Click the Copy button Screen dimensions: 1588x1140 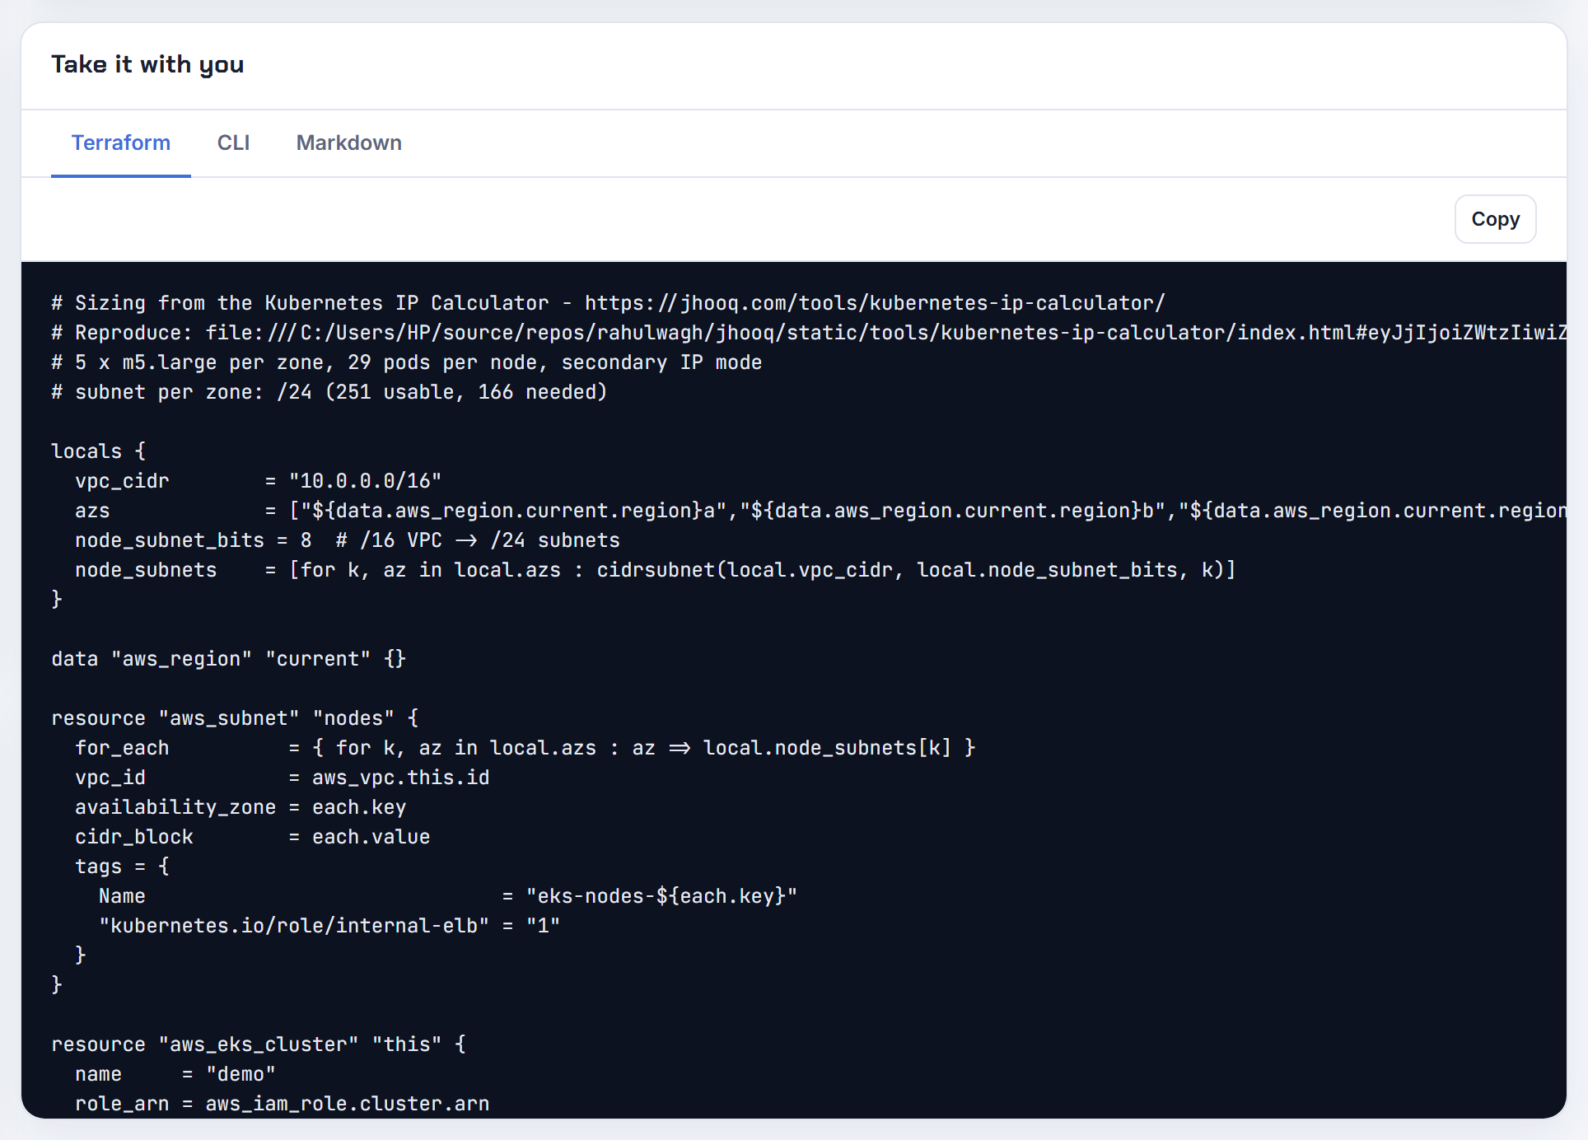pyautogui.click(x=1495, y=219)
